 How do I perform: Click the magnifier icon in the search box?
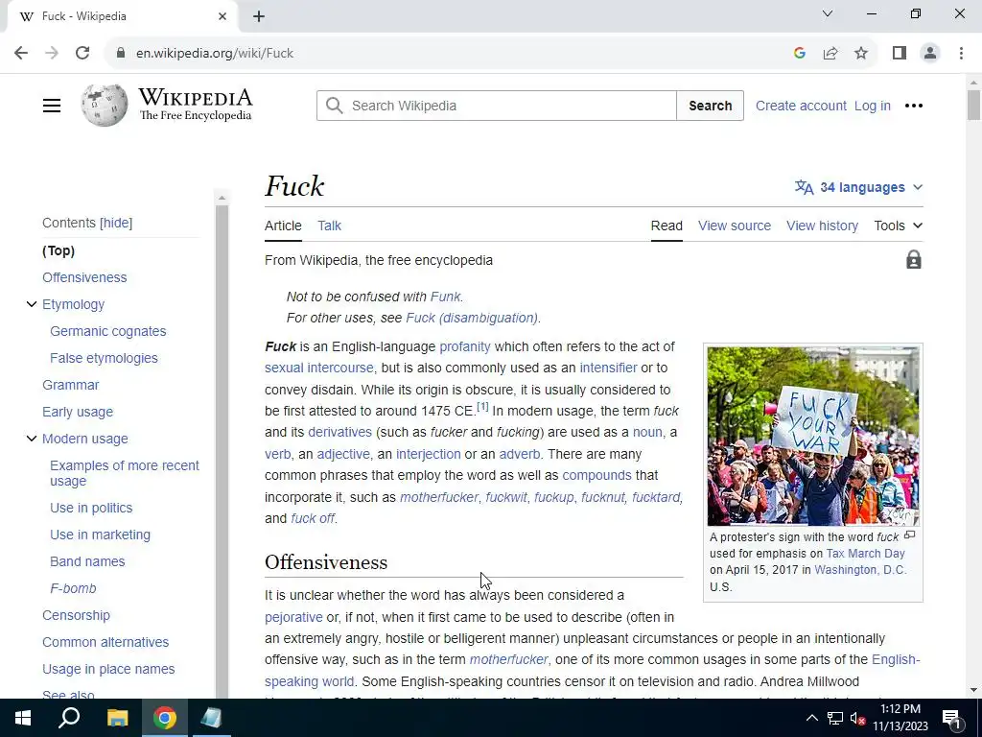coord(335,106)
